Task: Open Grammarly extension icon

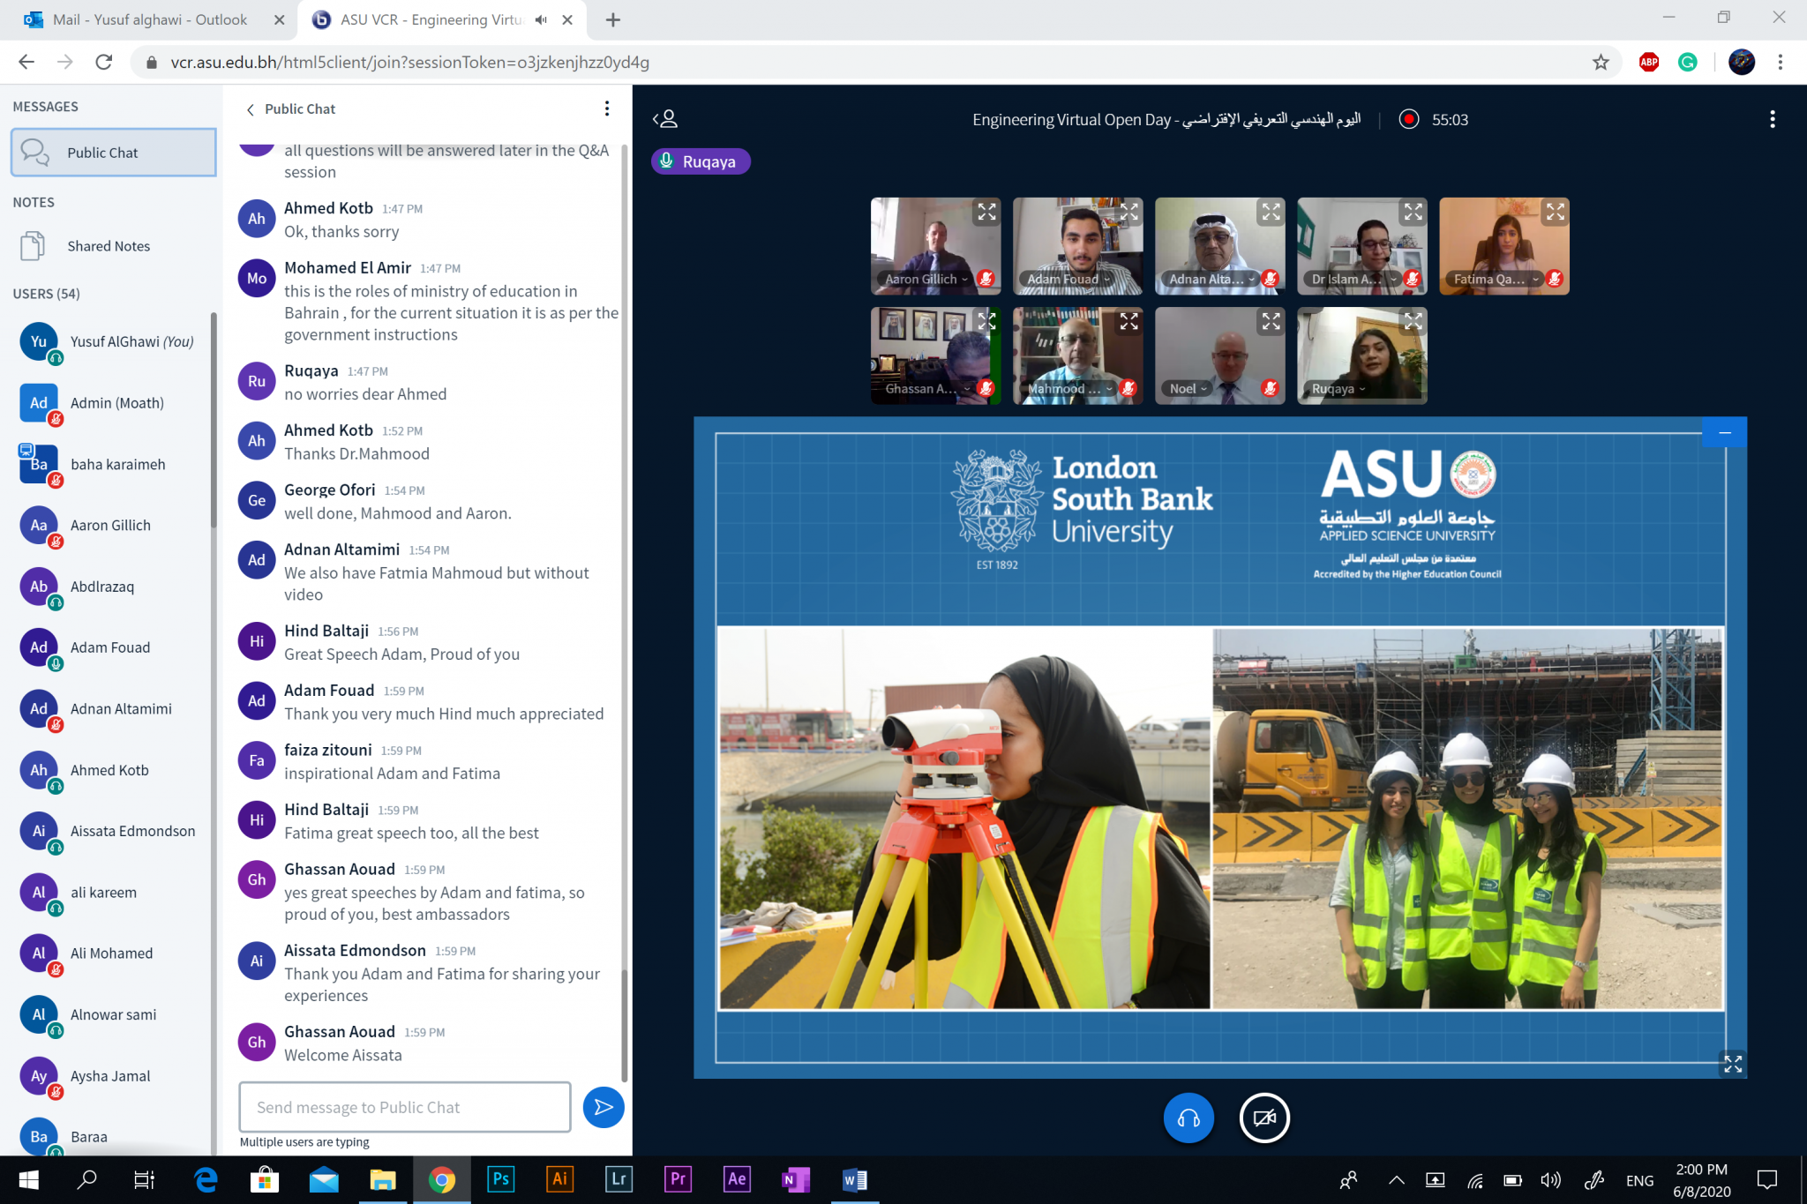Action: [x=1687, y=62]
